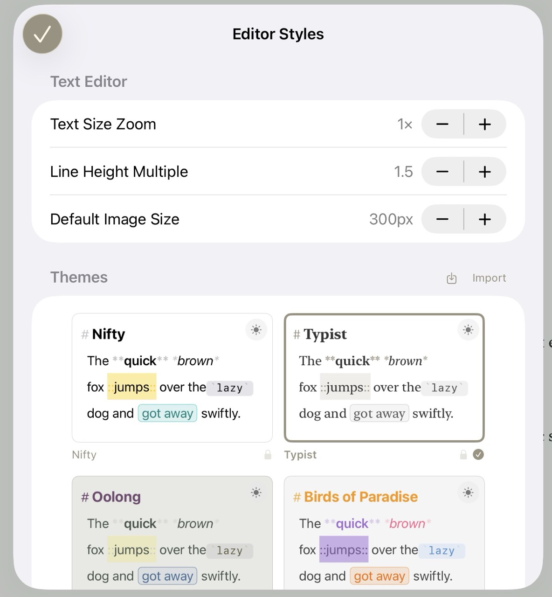The image size is (552, 597).
Task: Tap the Typist theme name label
Action: click(x=300, y=454)
